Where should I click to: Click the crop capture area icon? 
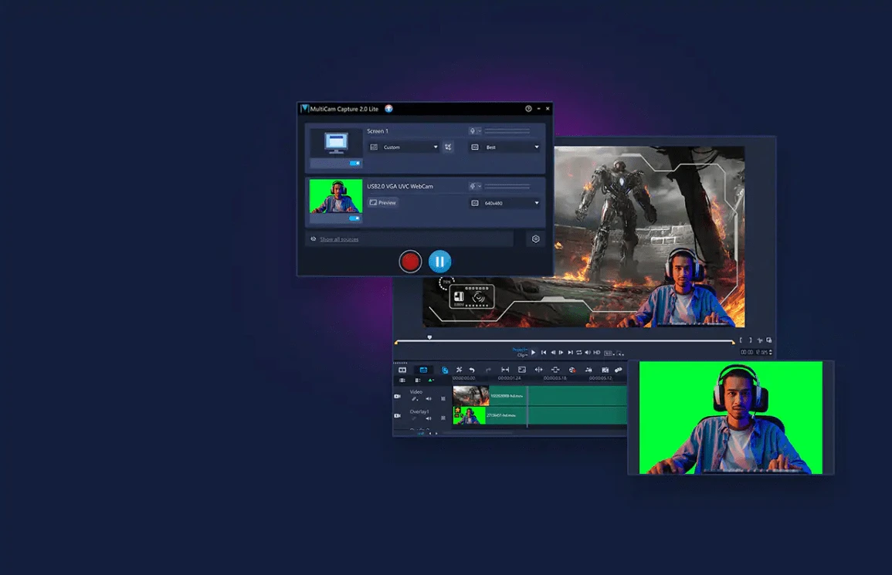pos(449,147)
